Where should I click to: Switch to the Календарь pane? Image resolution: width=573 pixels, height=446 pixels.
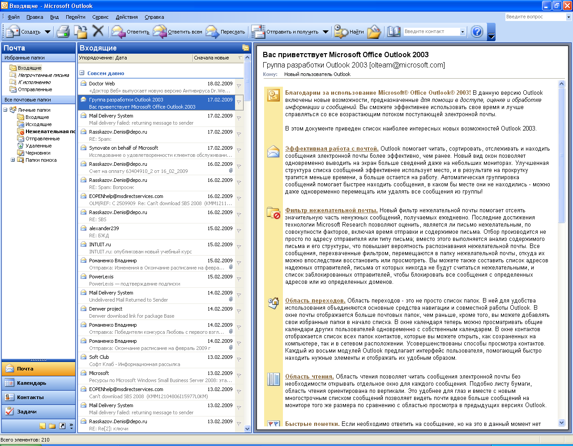click(x=38, y=383)
